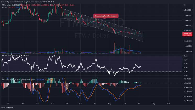Click the 2022 label on time axis
Screen dimensions: 195x110
point(52,104)
